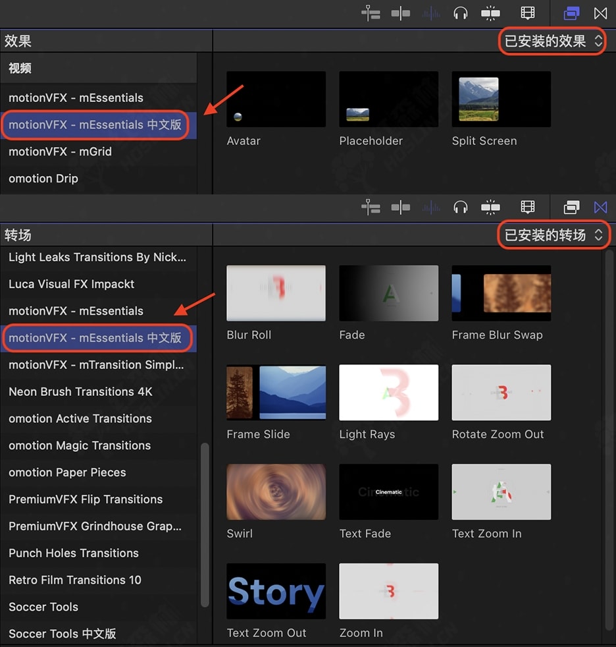Select omotion Magic Transitions category
This screenshot has height=647, width=616.
click(99, 445)
